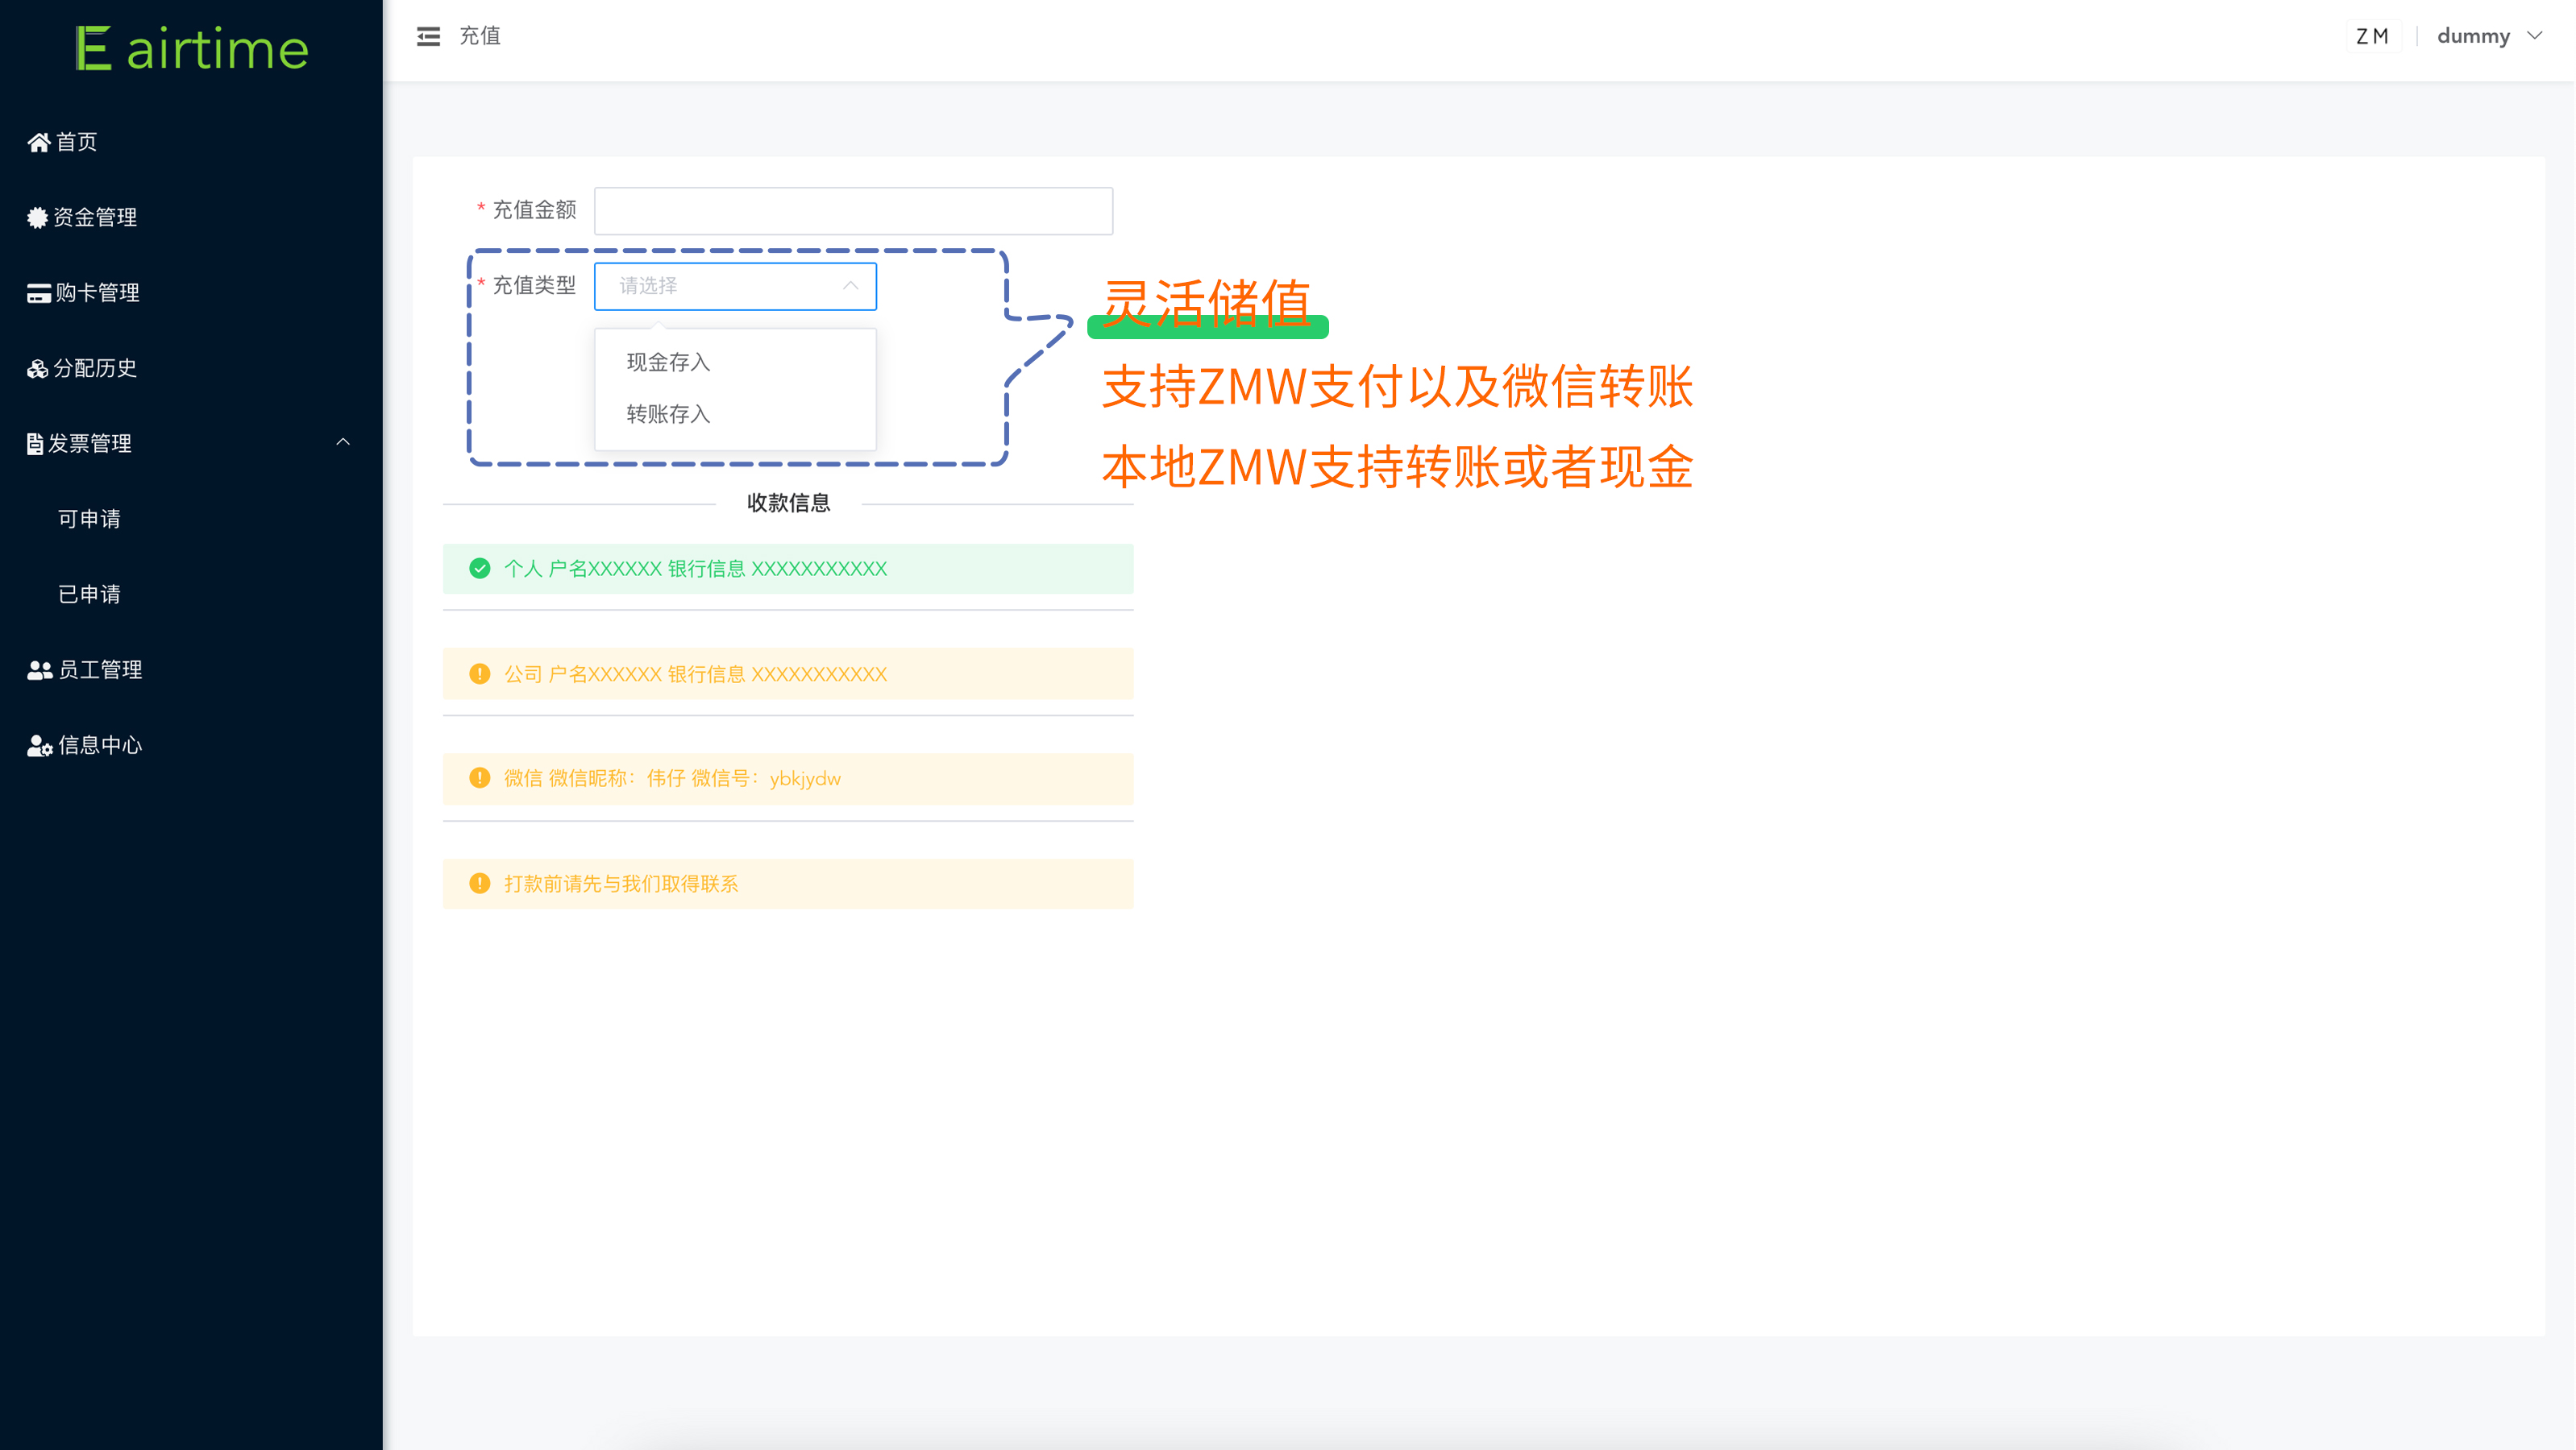2576x1450 pixels.
Task: Open the 信息中心 menu item
Action: (x=191, y=745)
